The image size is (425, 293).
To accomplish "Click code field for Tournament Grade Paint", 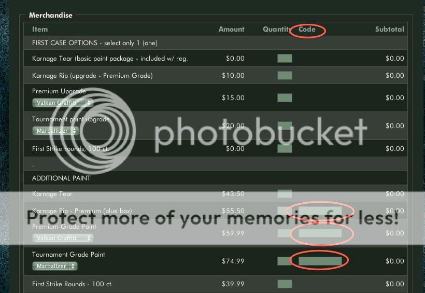I will pyautogui.click(x=320, y=261).
